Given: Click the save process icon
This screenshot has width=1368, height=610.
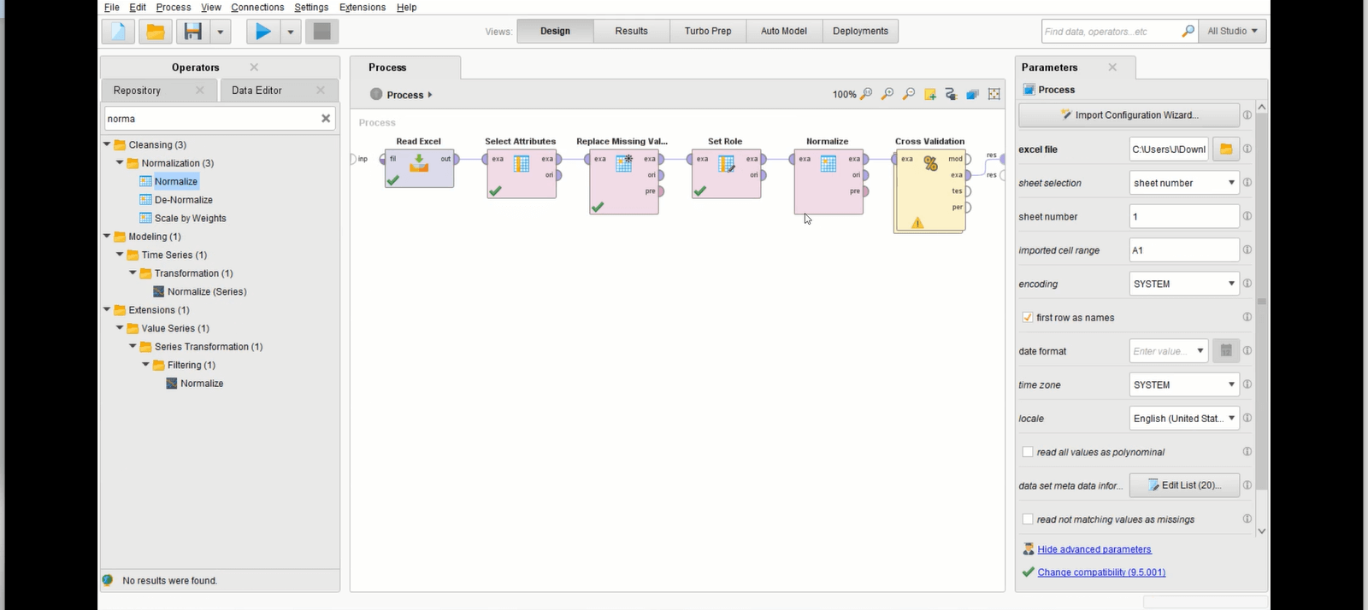Looking at the screenshot, I should [x=193, y=32].
